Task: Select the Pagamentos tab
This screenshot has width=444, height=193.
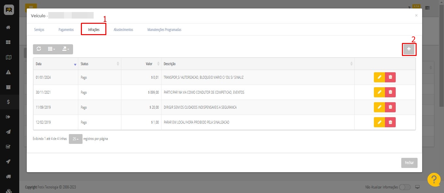Action: tap(66, 30)
